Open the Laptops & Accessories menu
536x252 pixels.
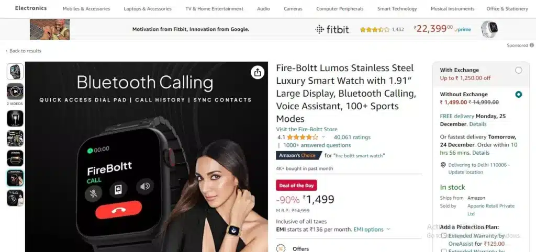(x=148, y=9)
